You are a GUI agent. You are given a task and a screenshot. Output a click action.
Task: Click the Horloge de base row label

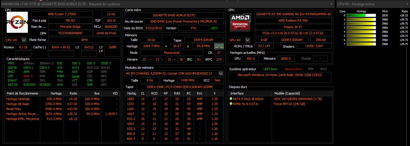tap(18, 104)
